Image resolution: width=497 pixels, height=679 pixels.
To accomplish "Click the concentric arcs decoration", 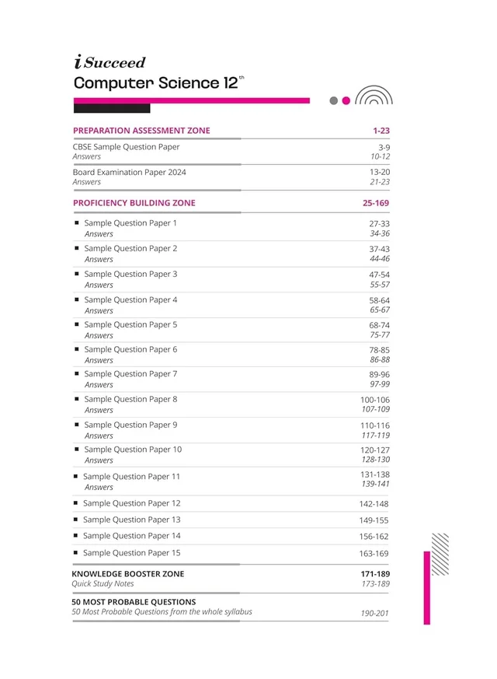I will 374,95.
